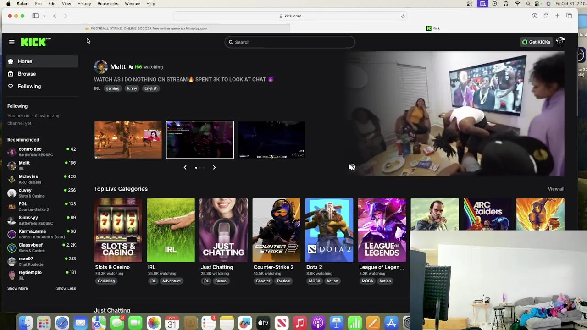Open recommended channel reydempto

42,275
